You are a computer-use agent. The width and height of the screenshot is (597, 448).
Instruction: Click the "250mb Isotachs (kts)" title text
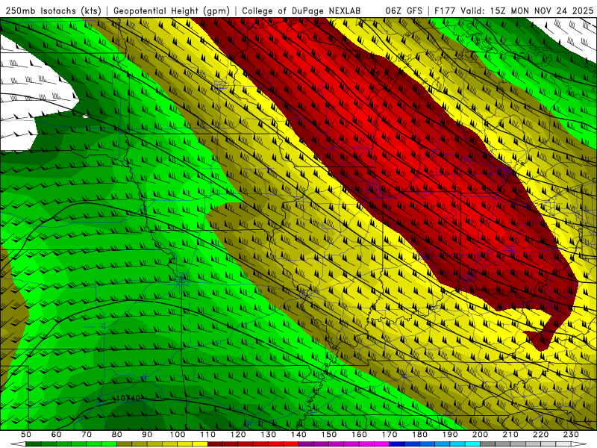(53, 11)
